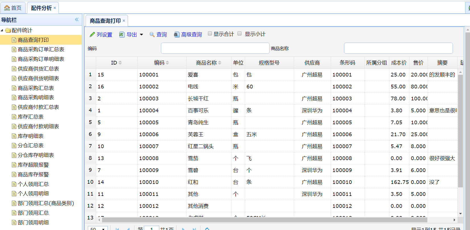Click the document icon beside 库存超限报警
The width and height of the screenshot is (470, 230).
click(14, 165)
